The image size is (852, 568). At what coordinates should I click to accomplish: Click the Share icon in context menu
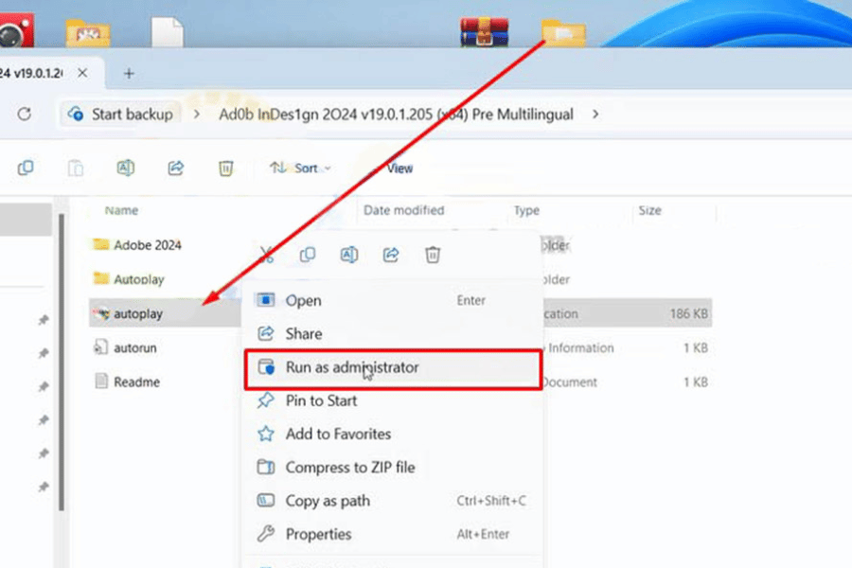pyautogui.click(x=391, y=255)
